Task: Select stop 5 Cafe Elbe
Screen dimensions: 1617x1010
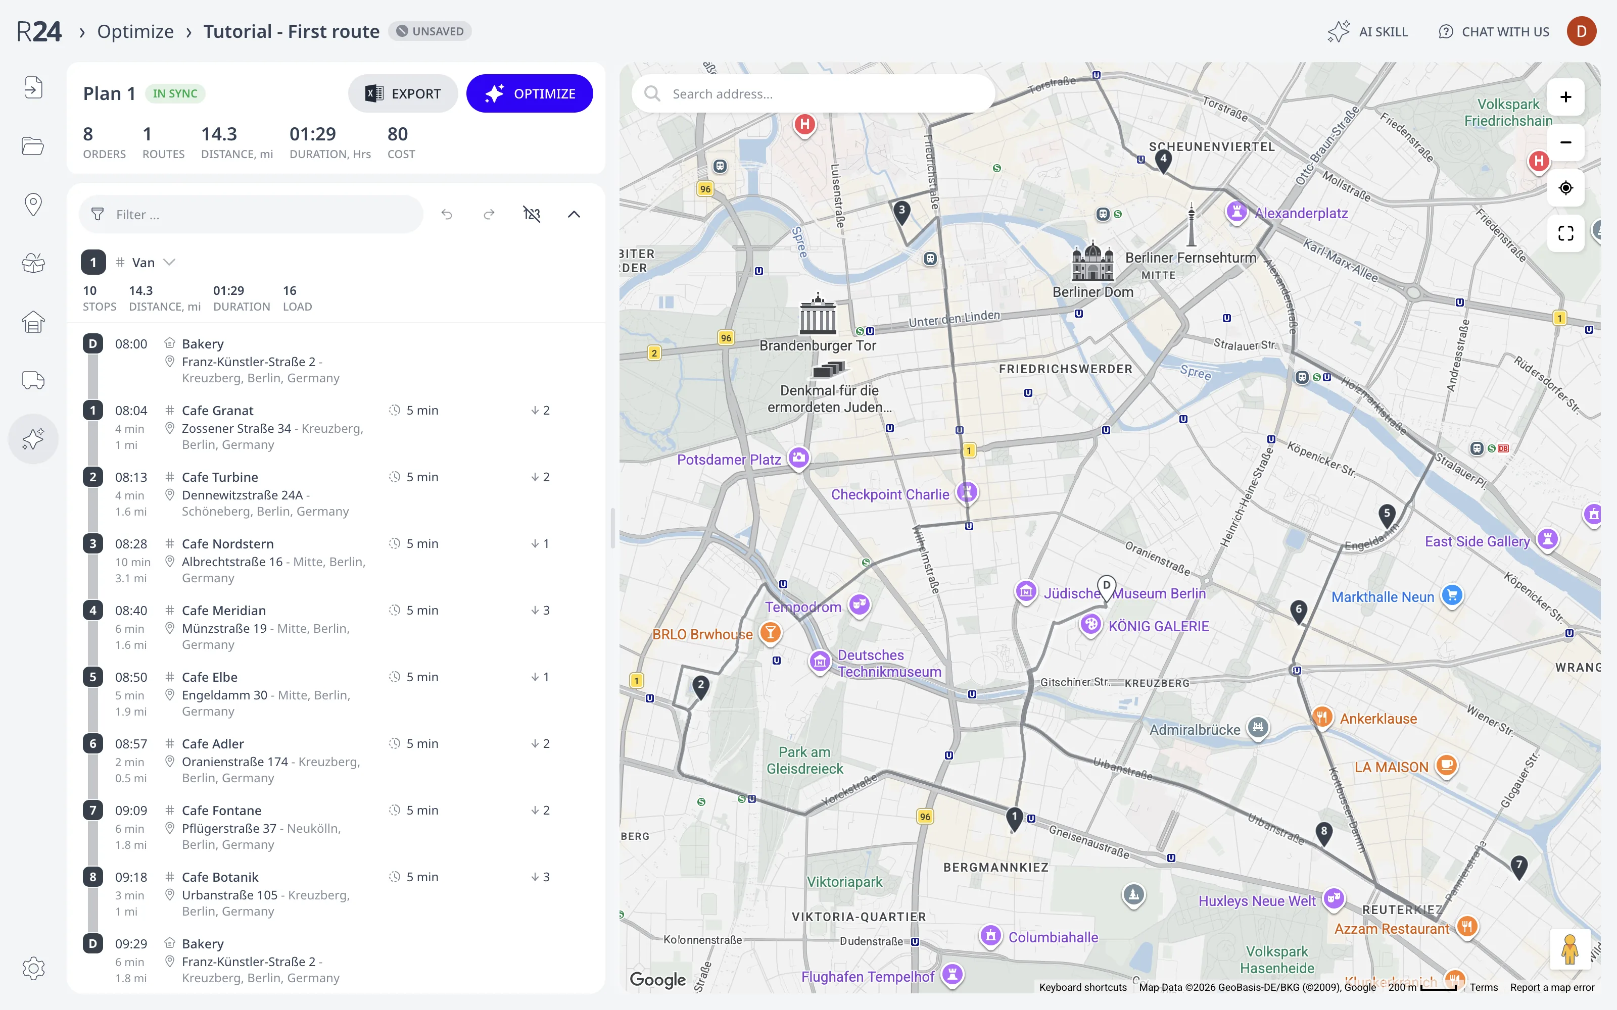Action: click(336, 695)
